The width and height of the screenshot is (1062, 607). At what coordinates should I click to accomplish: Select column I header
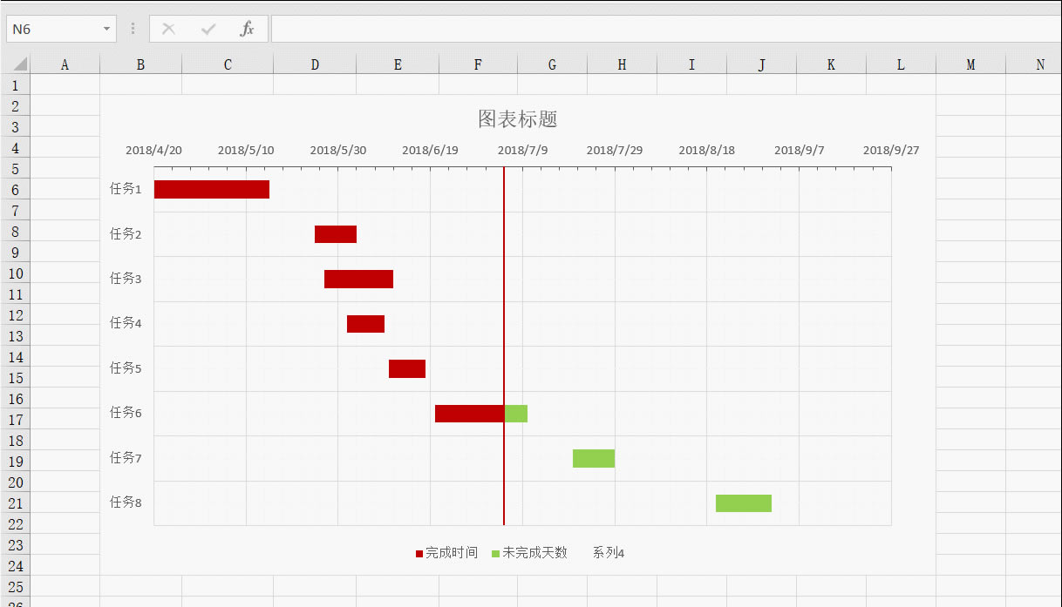point(691,64)
